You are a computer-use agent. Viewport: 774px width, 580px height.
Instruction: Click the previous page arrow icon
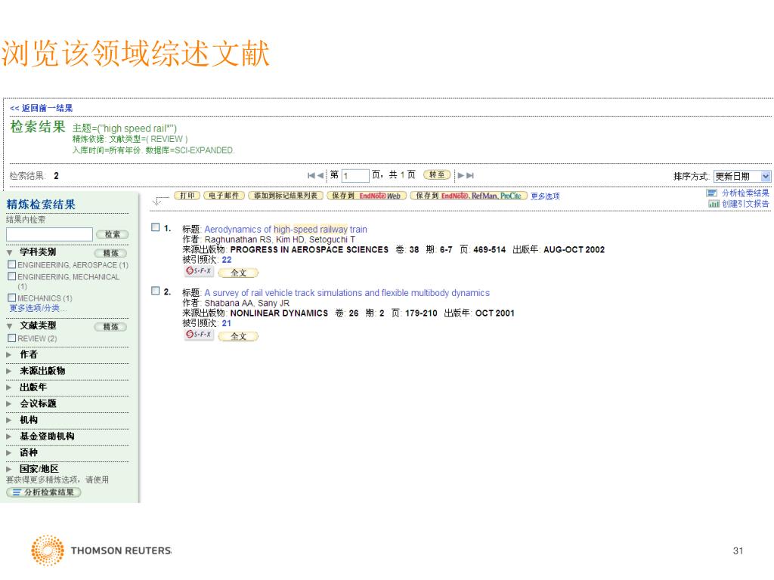pos(320,176)
